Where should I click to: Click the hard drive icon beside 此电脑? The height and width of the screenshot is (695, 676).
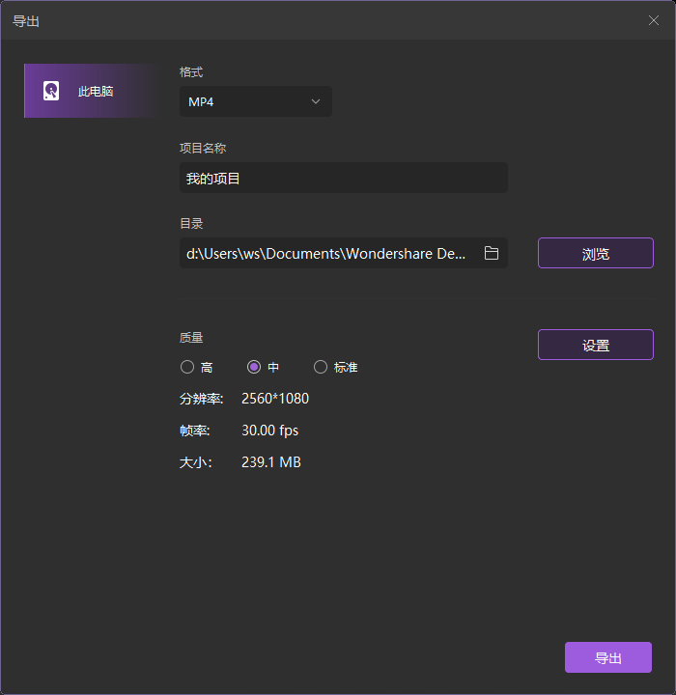51,92
